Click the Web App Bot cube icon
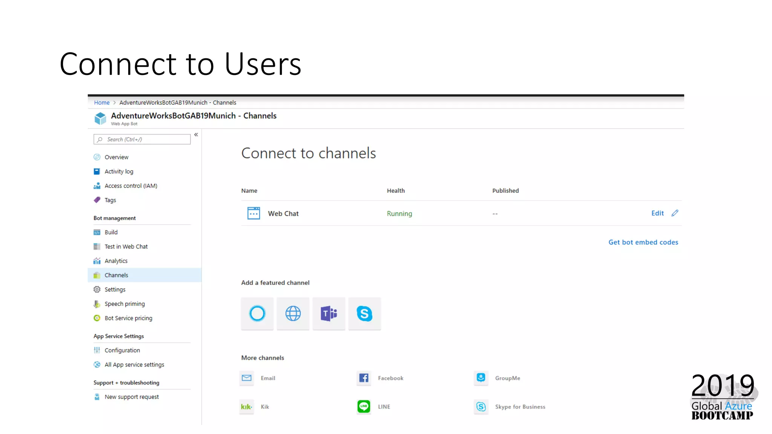The height and width of the screenshot is (434, 772). [100, 118]
